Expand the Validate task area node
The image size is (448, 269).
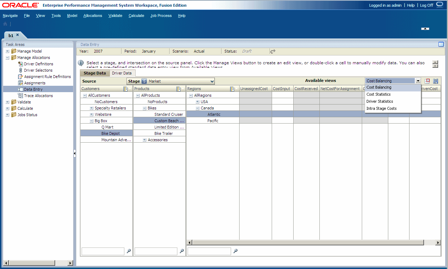(x=7, y=102)
